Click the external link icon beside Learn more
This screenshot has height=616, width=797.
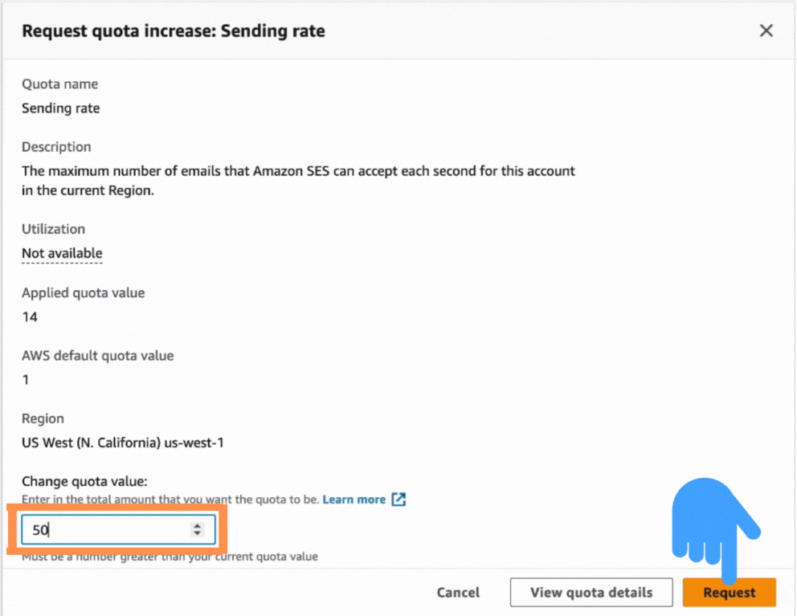click(x=398, y=499)
